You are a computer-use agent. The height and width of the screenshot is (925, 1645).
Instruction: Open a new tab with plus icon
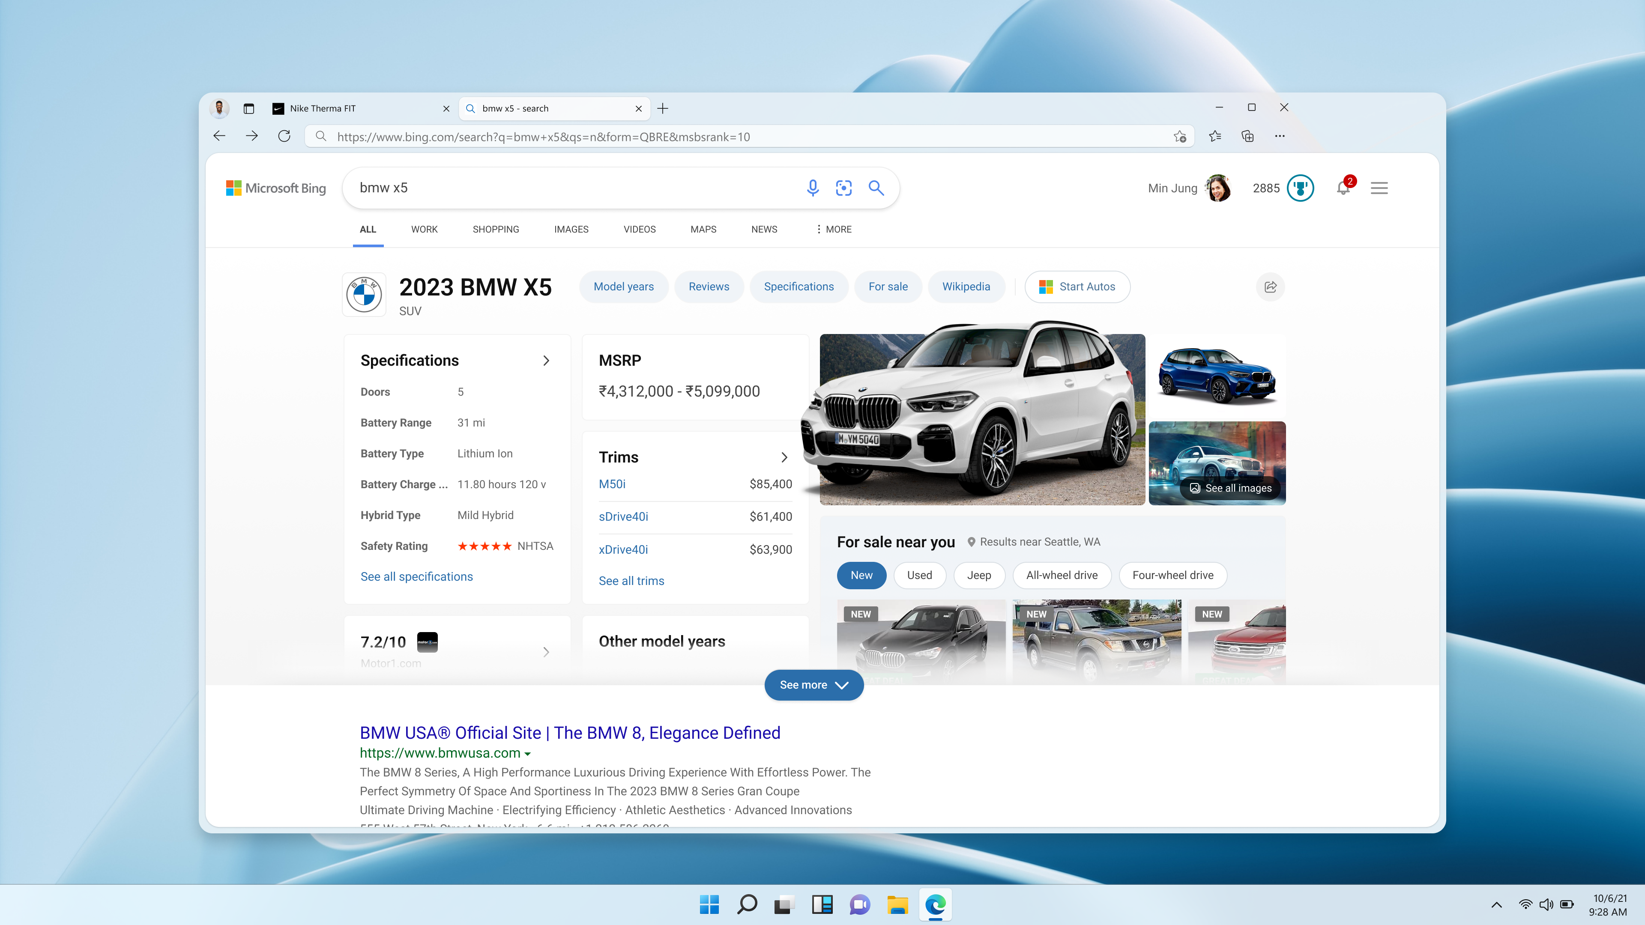[x=663, y=108]
